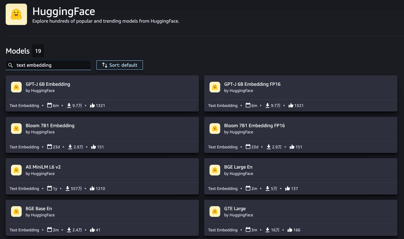404x239 pixels.
Task: Click the 137 likes count on BGE Large En
Action: click(295, 188)
